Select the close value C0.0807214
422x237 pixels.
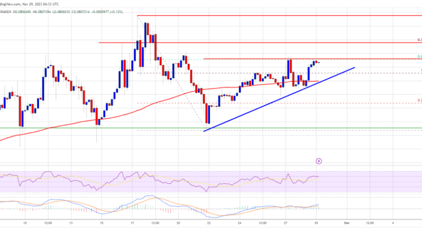click(x=81, y=12)
